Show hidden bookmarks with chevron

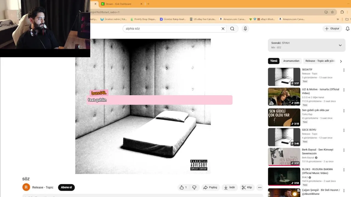point(338,19)
